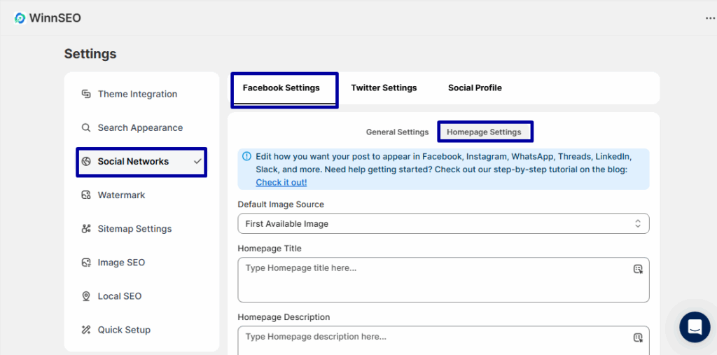Image resolution: width=717 pixels, height=355 pixels.
Task: Click variable insert icon in Homepage Title field
Action: tap(638, 269)
